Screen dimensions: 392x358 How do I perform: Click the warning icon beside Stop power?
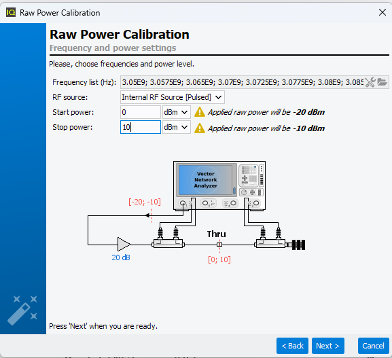200,128
